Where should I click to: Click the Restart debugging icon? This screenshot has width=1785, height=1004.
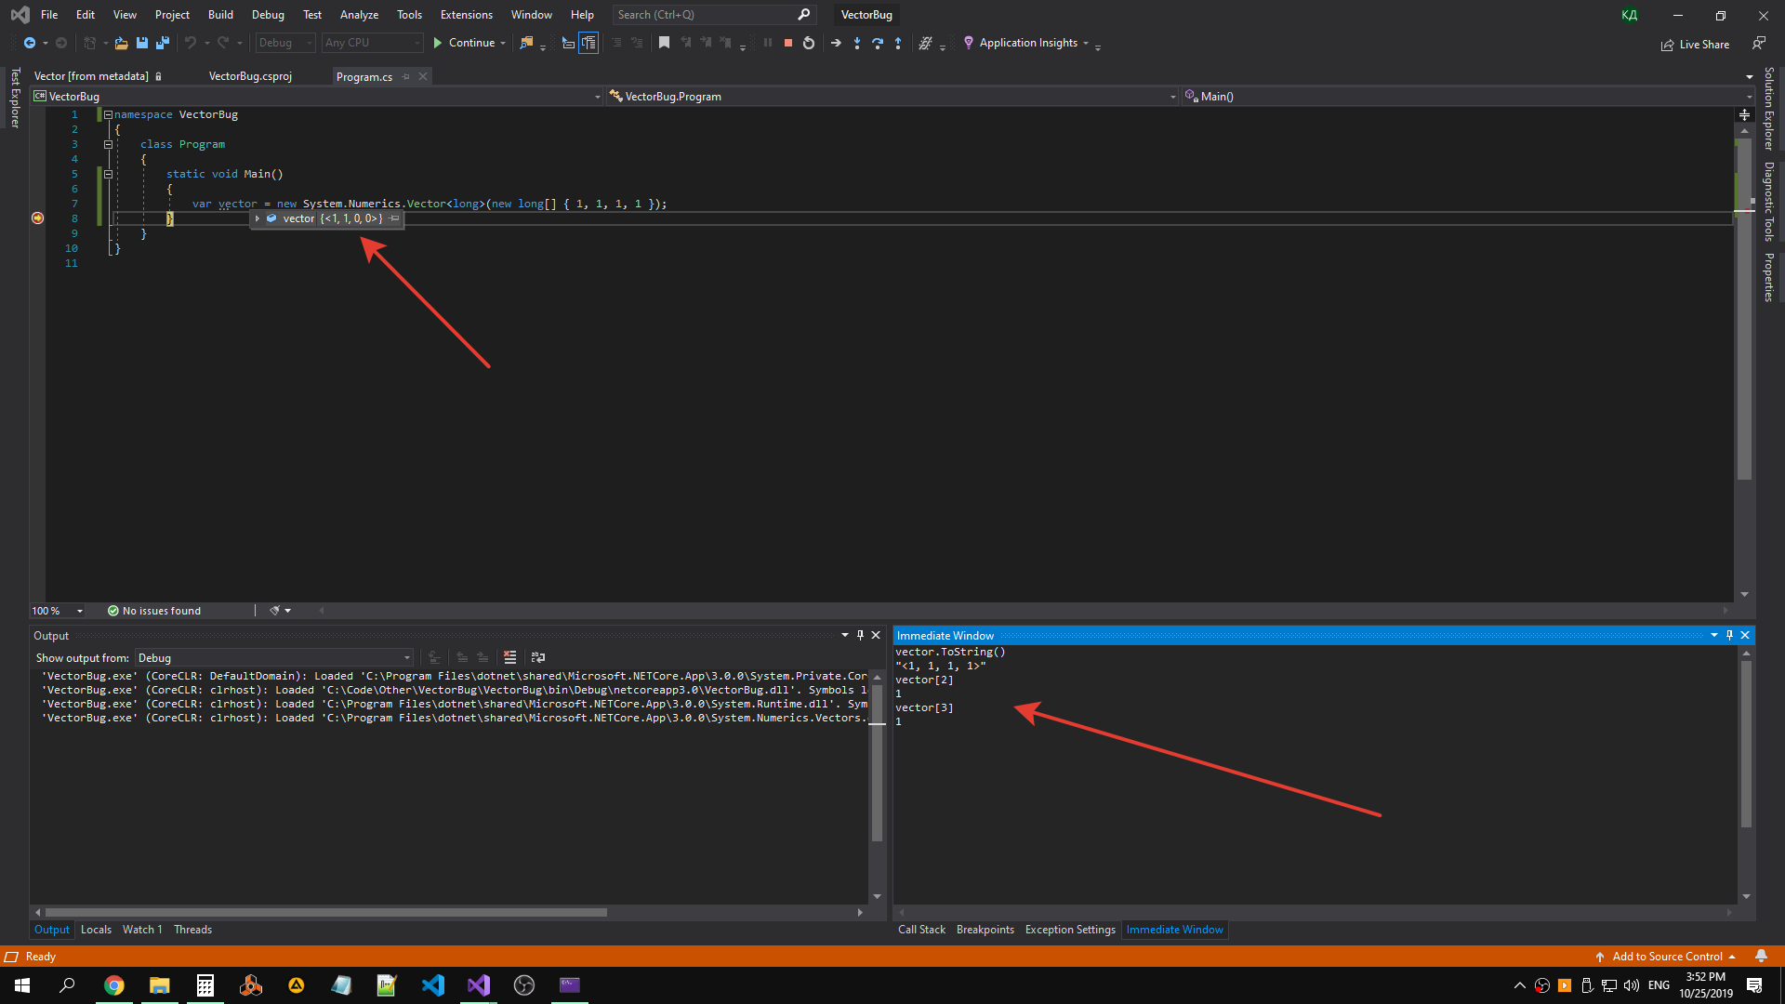click(808, 43)
